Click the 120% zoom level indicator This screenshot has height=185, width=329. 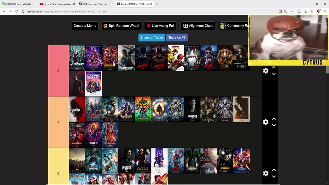(x=292, y=11)
